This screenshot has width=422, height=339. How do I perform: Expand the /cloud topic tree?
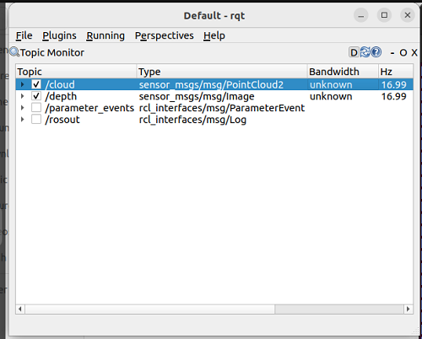pos(23,84)
